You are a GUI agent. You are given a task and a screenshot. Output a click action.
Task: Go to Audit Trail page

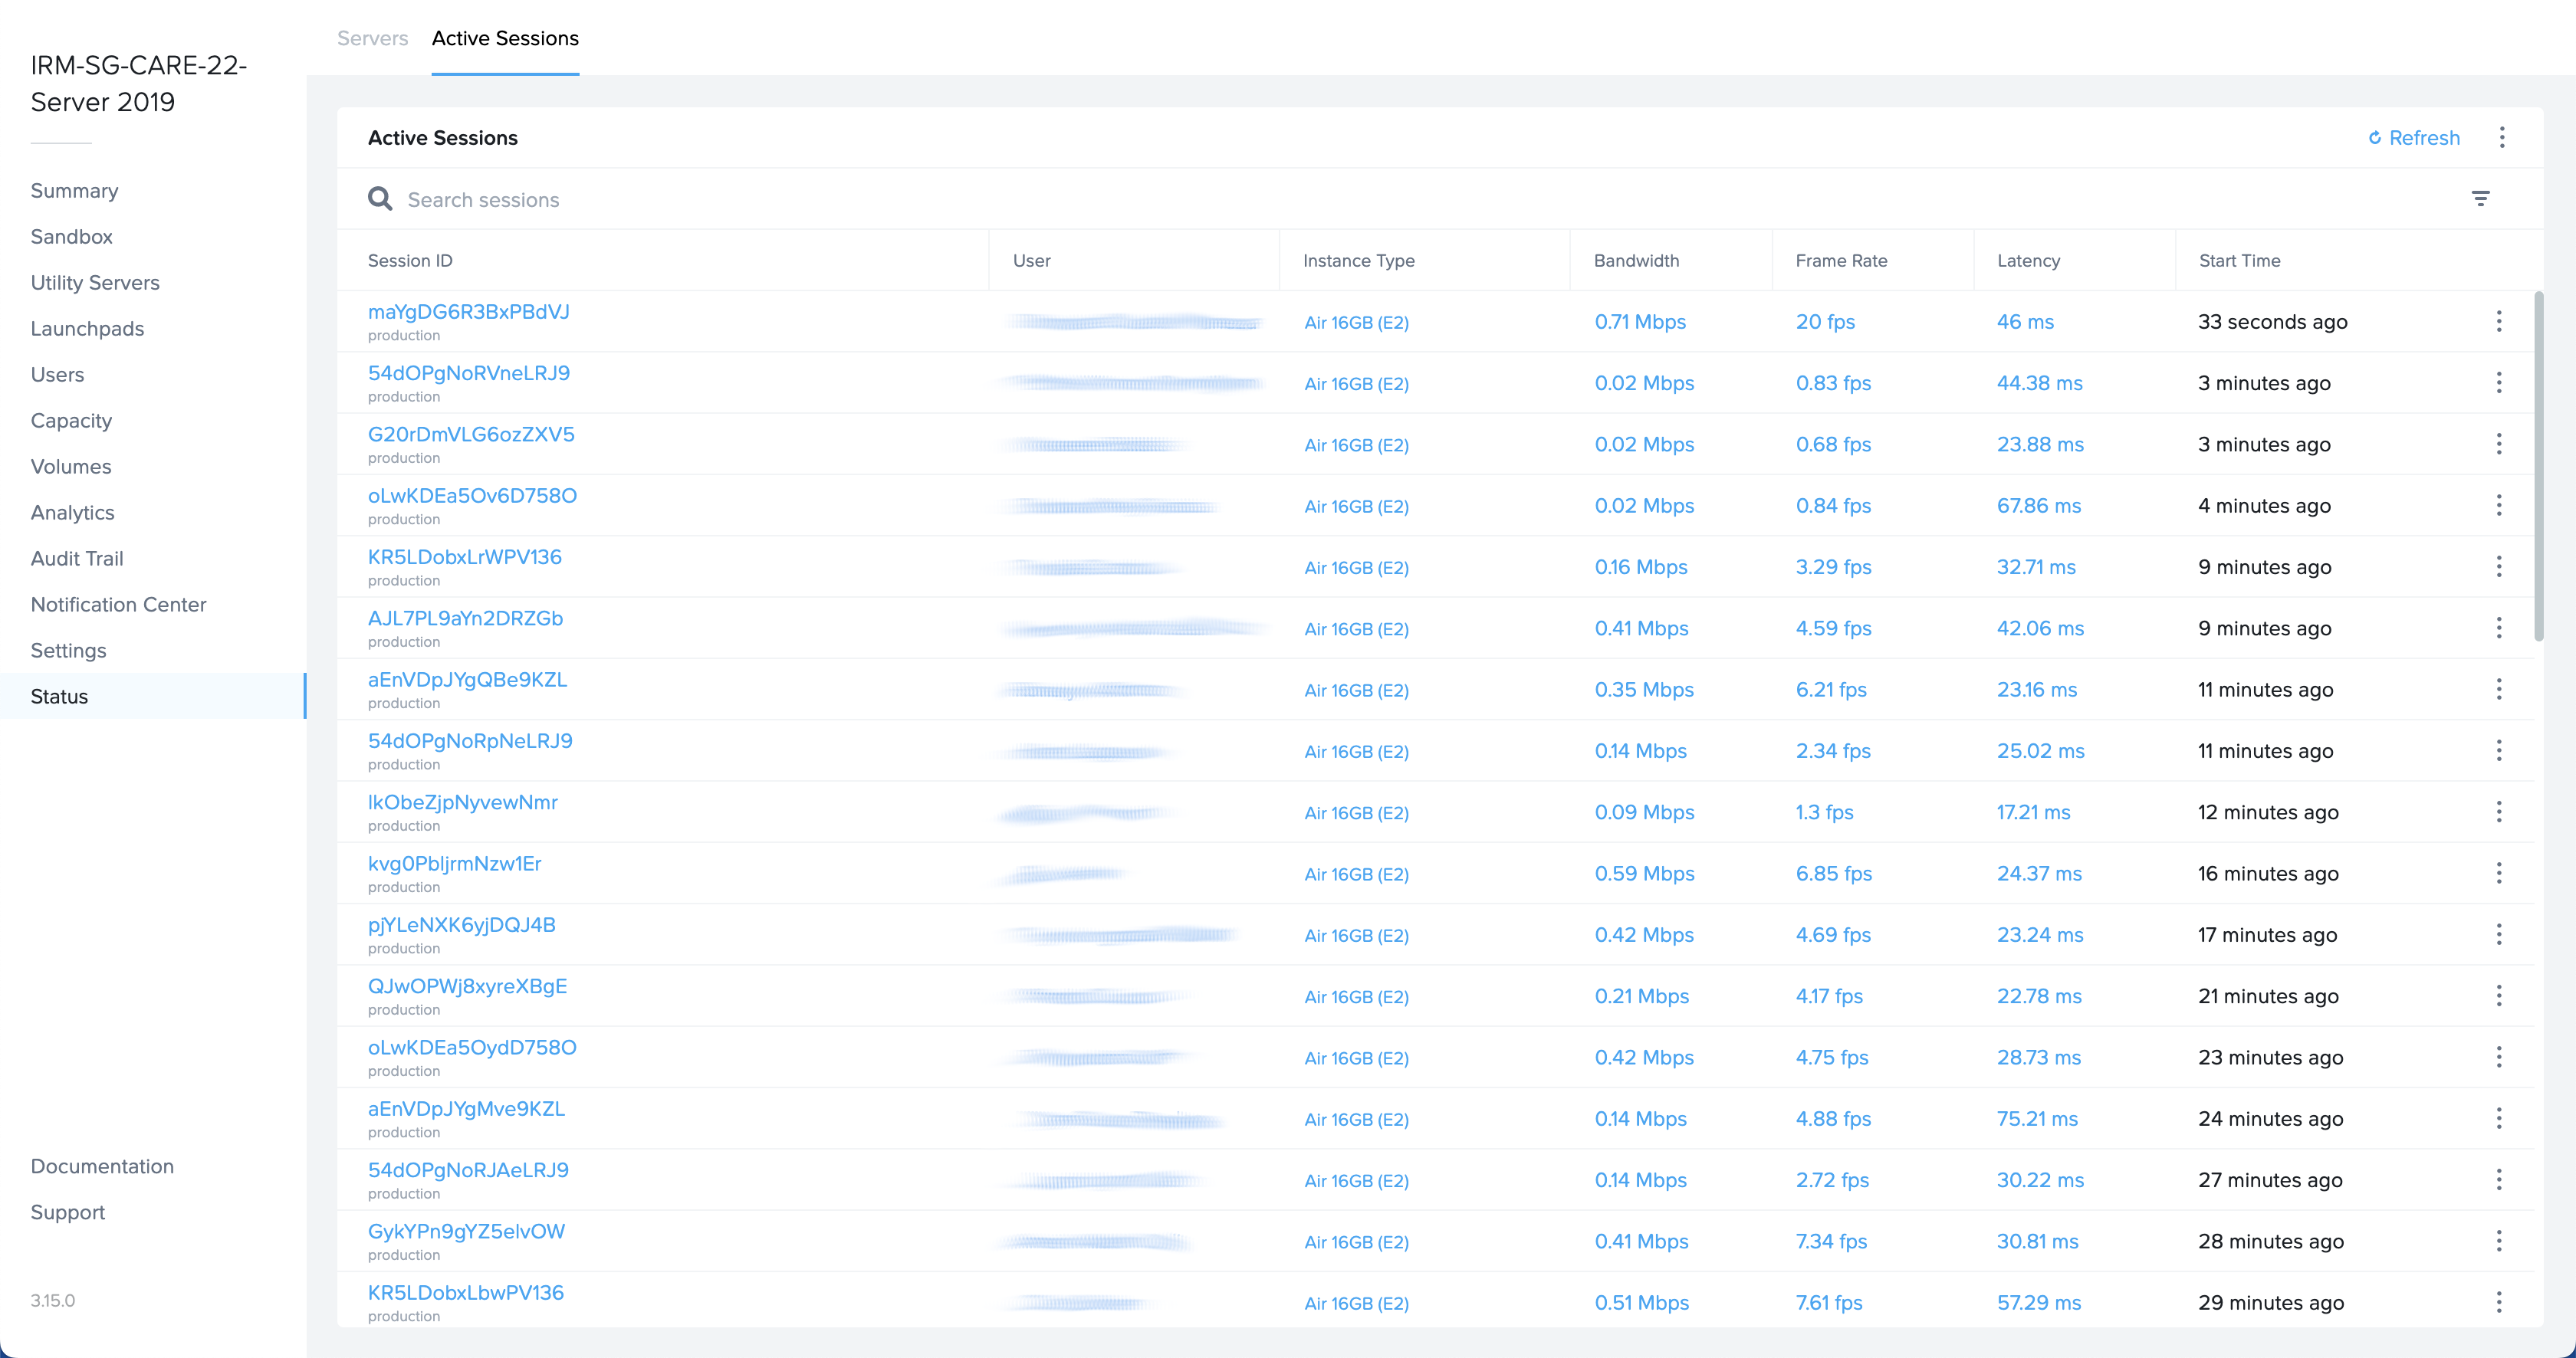(x=77, y=559)
